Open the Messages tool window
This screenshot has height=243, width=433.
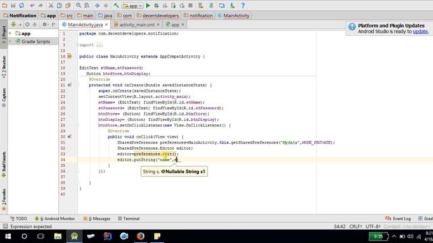coord(97,219)
